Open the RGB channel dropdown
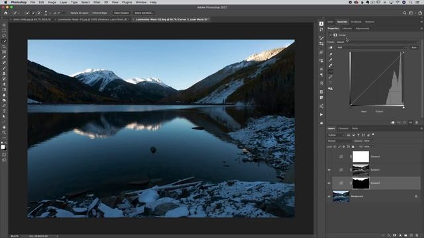 coord(372,48)
